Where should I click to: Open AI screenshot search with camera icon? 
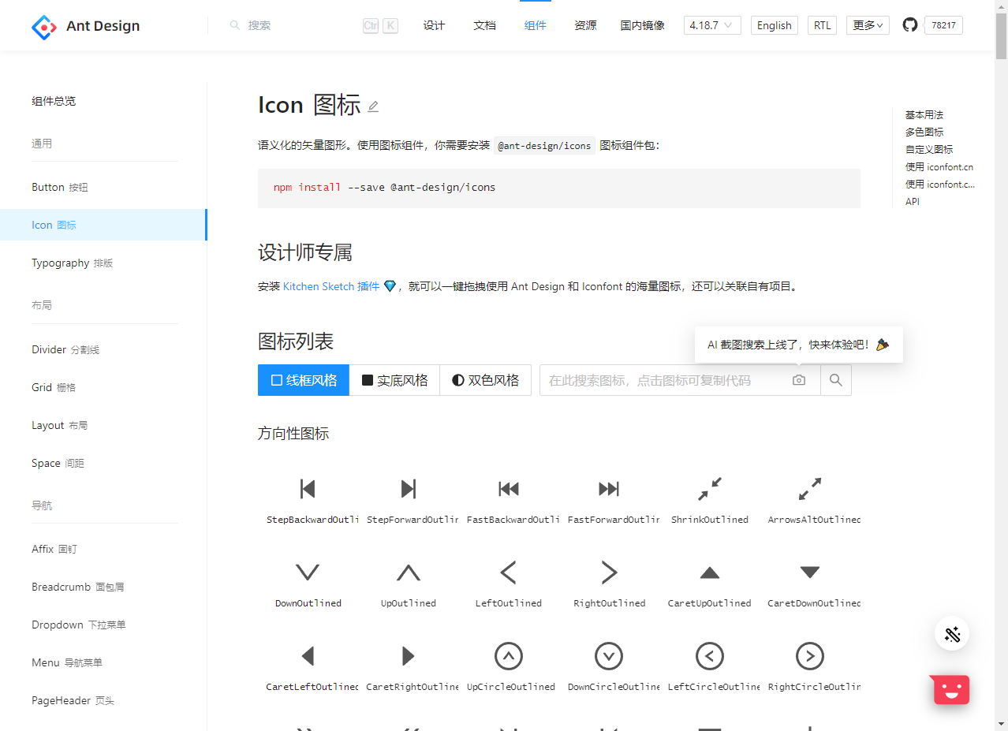[x=798, y=379]
